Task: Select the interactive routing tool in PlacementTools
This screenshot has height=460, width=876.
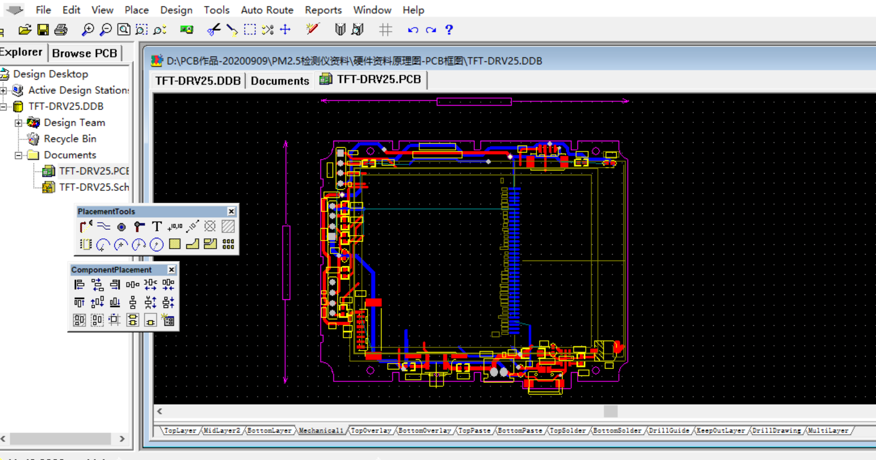Action: point(86,226)
